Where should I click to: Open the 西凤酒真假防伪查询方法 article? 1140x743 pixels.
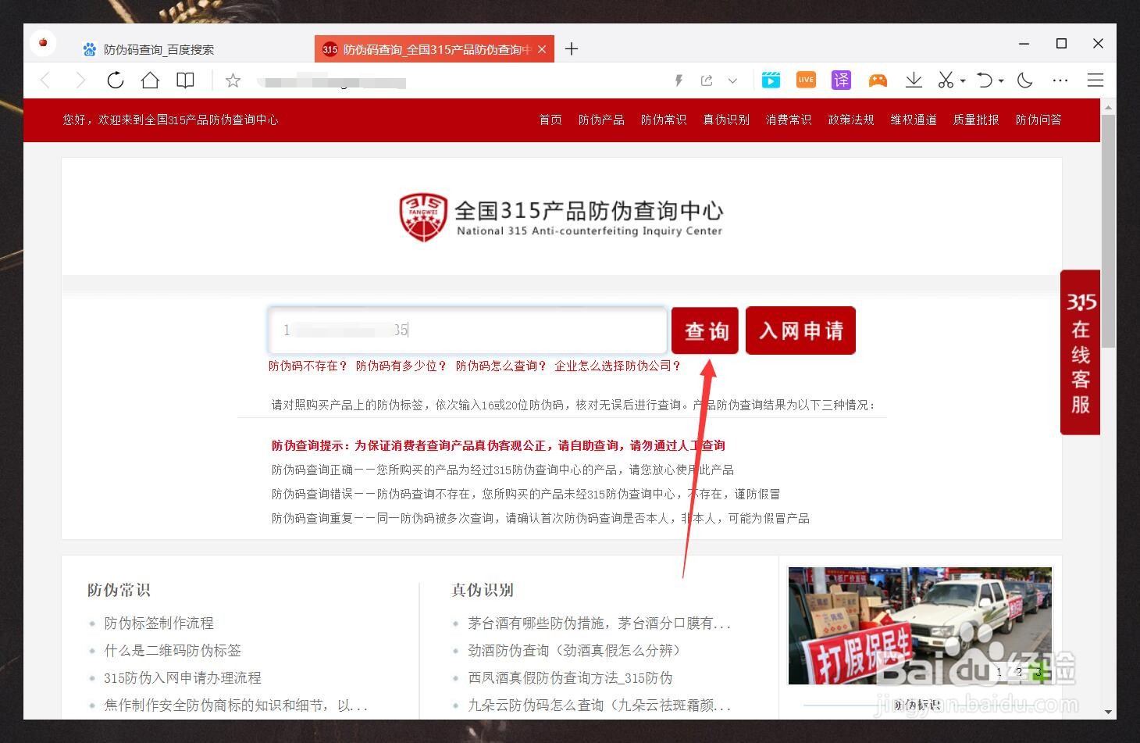click(x=570, y=677)
